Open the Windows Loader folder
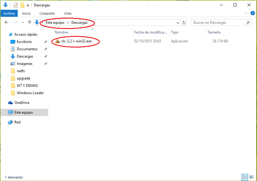 click(x=30, y=93)
